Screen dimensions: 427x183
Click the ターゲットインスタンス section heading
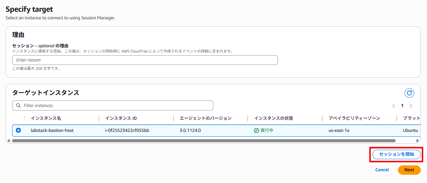(46, 93)
